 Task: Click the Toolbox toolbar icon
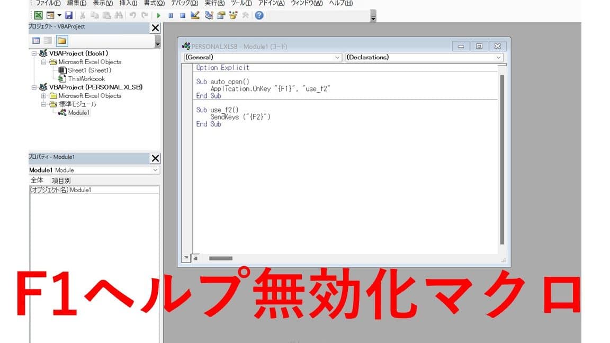pos(245,15)
